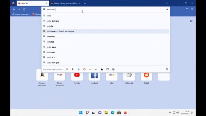
Task: Go back to the previous page
Action: 14,9
